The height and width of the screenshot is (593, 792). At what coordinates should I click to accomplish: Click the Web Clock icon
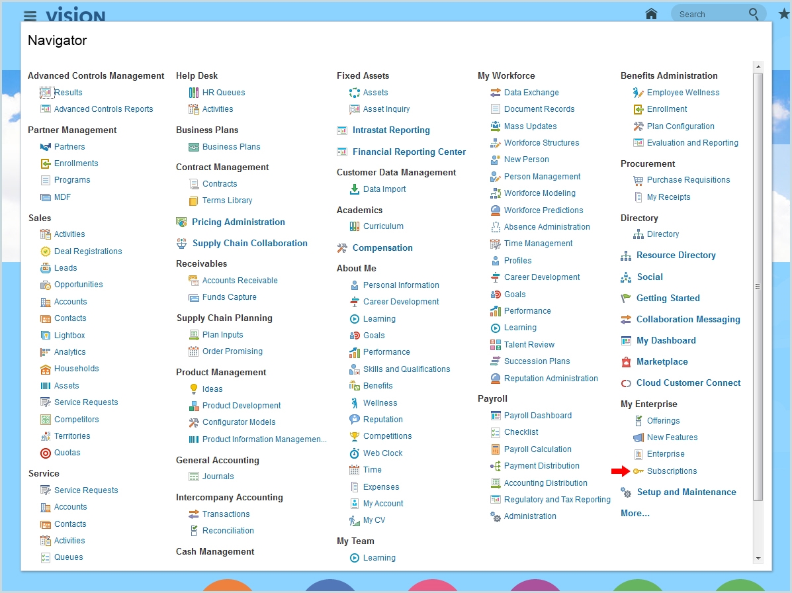[x=355, y=453]
